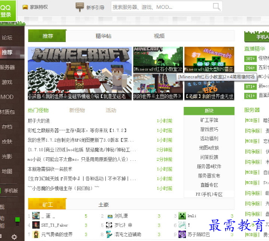Screen dimensions: 269x241
Task: Open the Minecraft超大型RPG thumbnail
Action: pos(209,59)
